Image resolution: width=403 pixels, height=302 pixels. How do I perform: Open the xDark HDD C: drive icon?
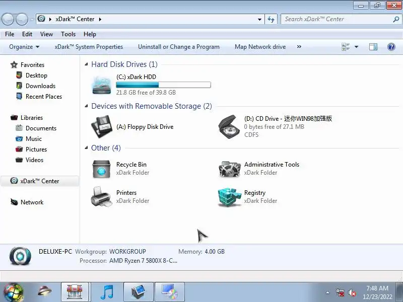102,85
